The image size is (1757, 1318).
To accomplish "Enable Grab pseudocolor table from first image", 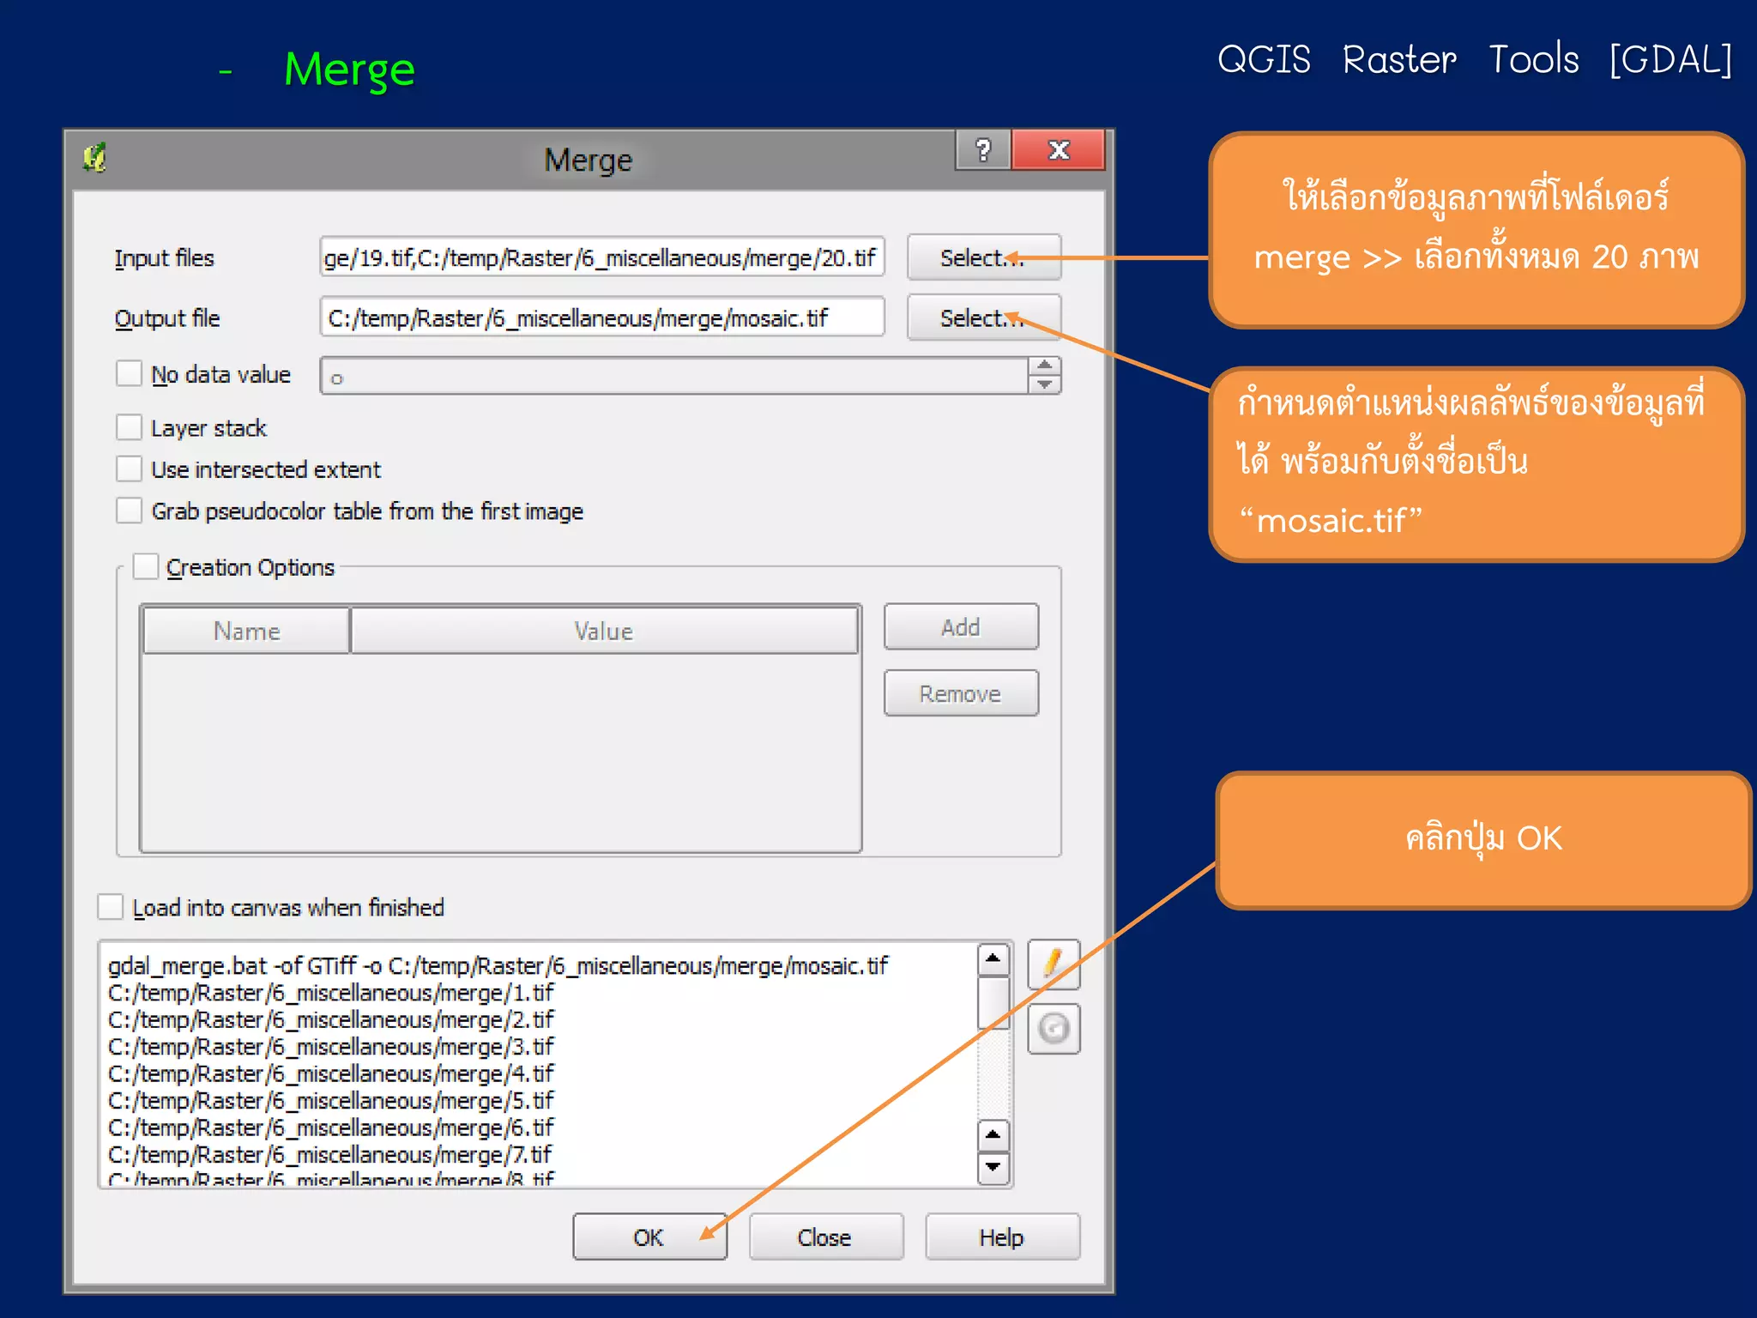I will coord(129,510).
